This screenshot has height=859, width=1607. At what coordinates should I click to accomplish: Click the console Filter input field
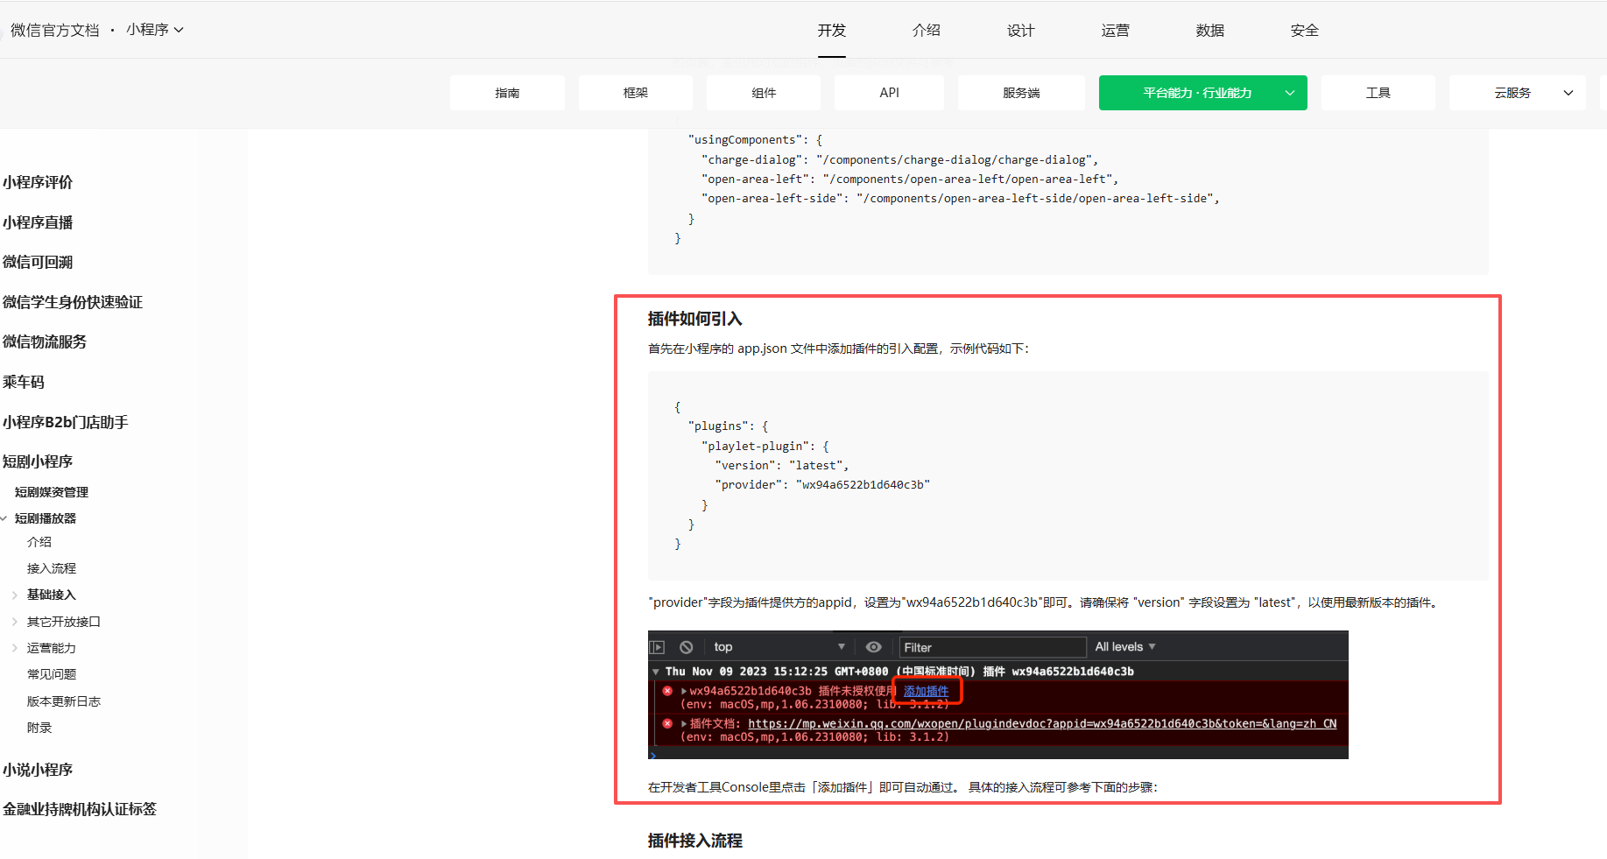[x=993, y=647]
